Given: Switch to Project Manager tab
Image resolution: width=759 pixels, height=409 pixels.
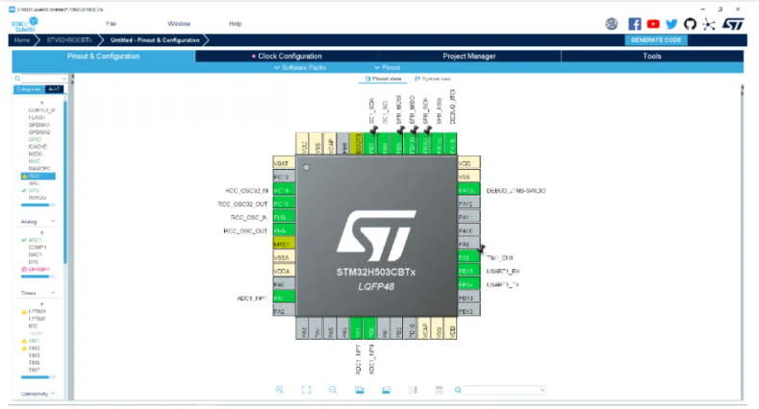Looking at the screenshot, I should (469, 56).
